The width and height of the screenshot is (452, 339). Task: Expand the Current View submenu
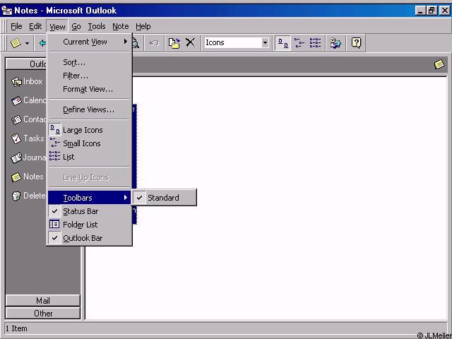point(89,42)
